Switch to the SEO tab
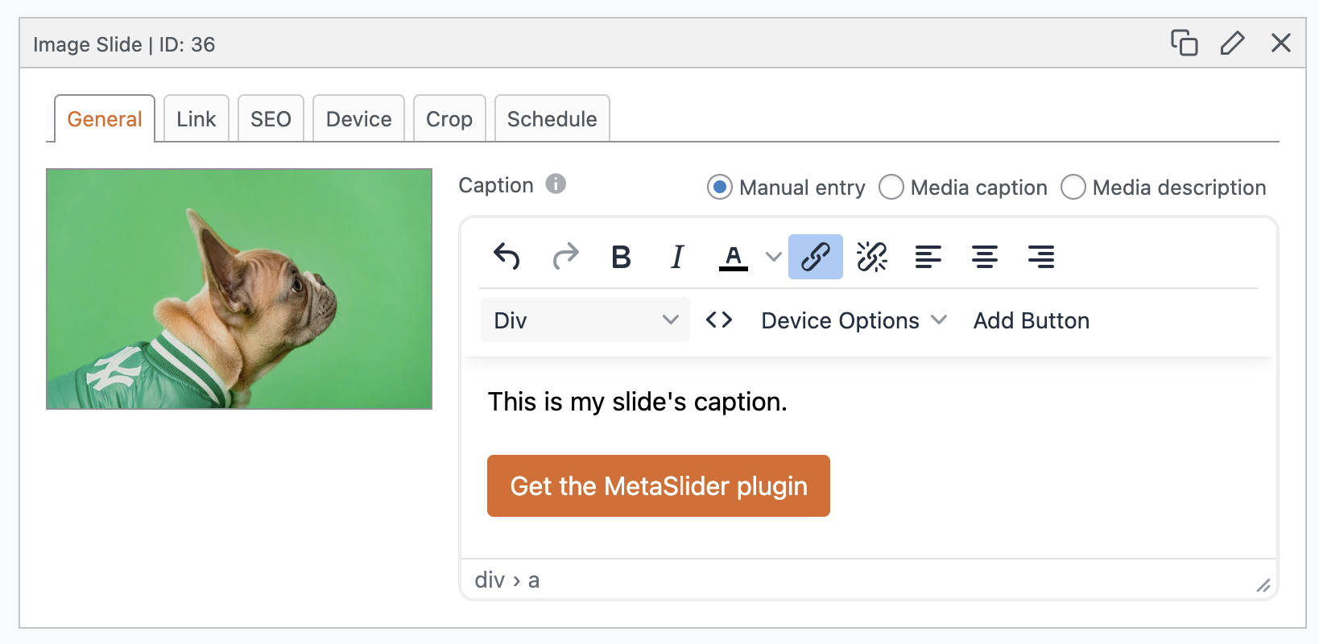Viewport: 1319px width, 644px height. pos(271,119)
